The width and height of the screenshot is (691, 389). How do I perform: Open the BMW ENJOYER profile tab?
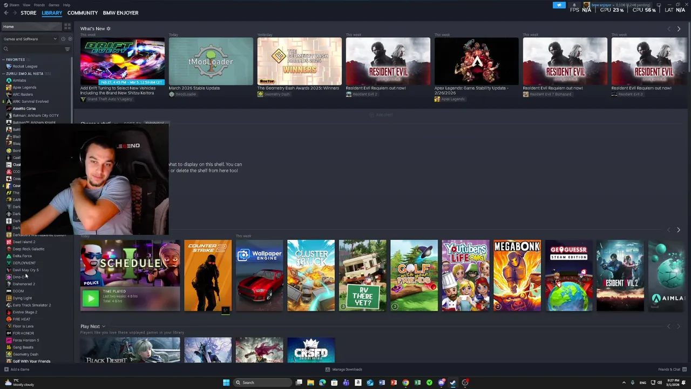(x=120, y=13)
